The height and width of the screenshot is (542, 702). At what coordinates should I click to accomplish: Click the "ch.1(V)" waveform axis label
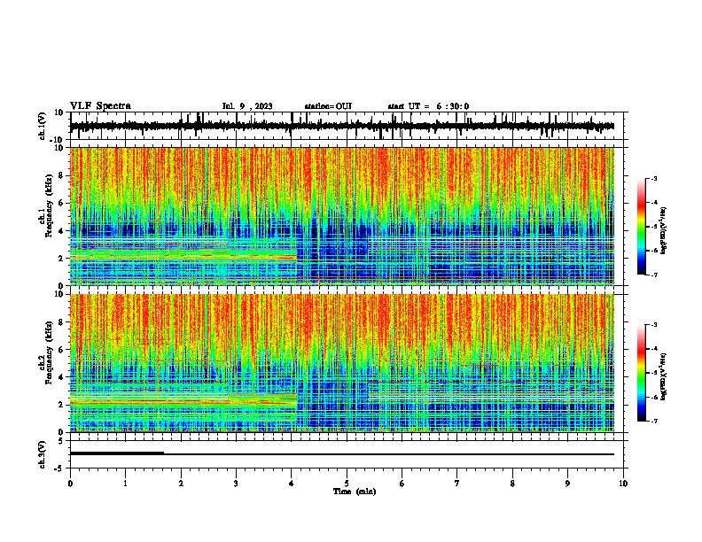pyautogui.click(x=43, y=126)
